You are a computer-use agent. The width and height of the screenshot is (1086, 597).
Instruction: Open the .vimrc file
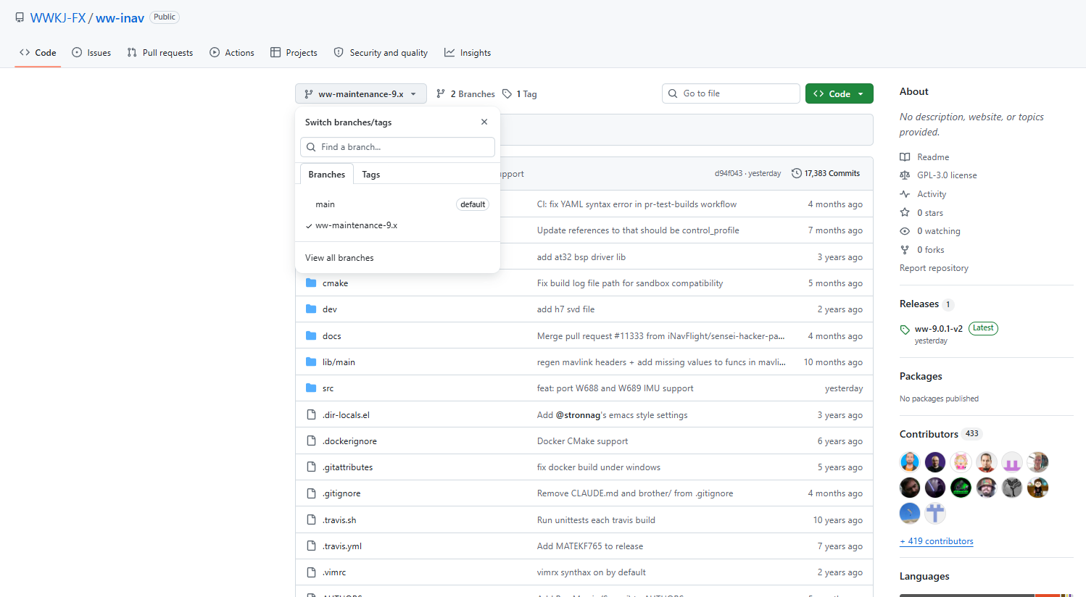[x=334, y=572]
